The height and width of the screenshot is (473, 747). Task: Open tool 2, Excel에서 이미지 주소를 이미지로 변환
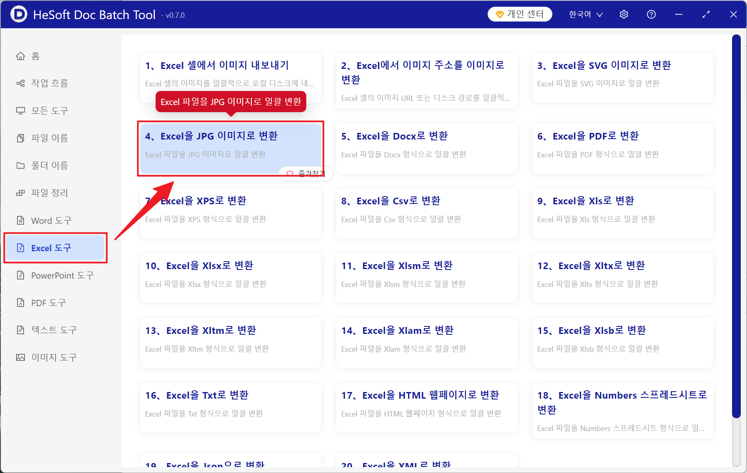pyautogui.click(x=427, y=81)
